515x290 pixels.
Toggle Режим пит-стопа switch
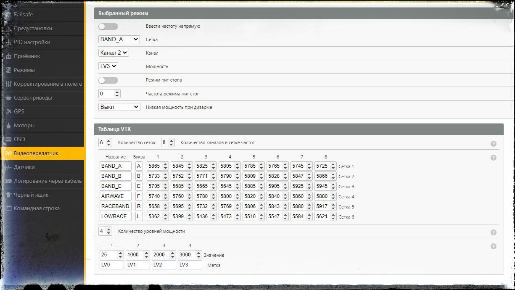pos(108,80)
